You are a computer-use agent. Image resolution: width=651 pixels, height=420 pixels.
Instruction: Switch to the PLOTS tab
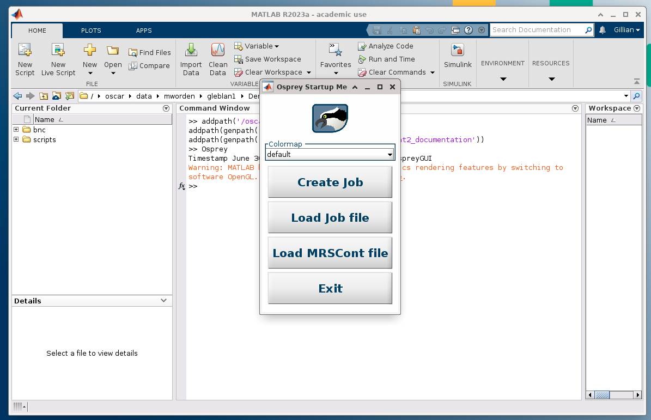pyautogui.click(x=91, y=31)
